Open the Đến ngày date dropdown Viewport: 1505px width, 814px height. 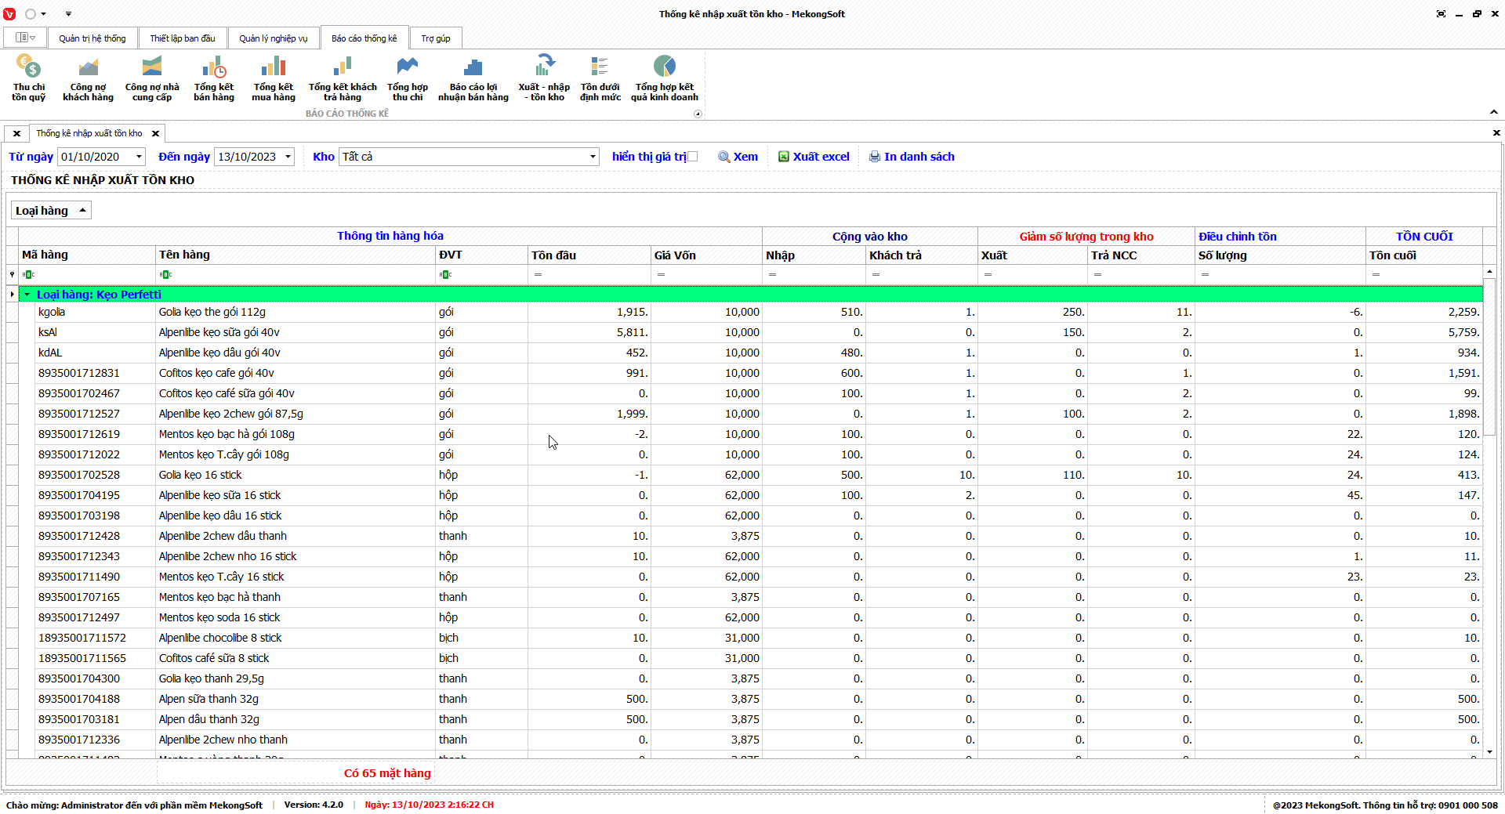coord(288,157)
